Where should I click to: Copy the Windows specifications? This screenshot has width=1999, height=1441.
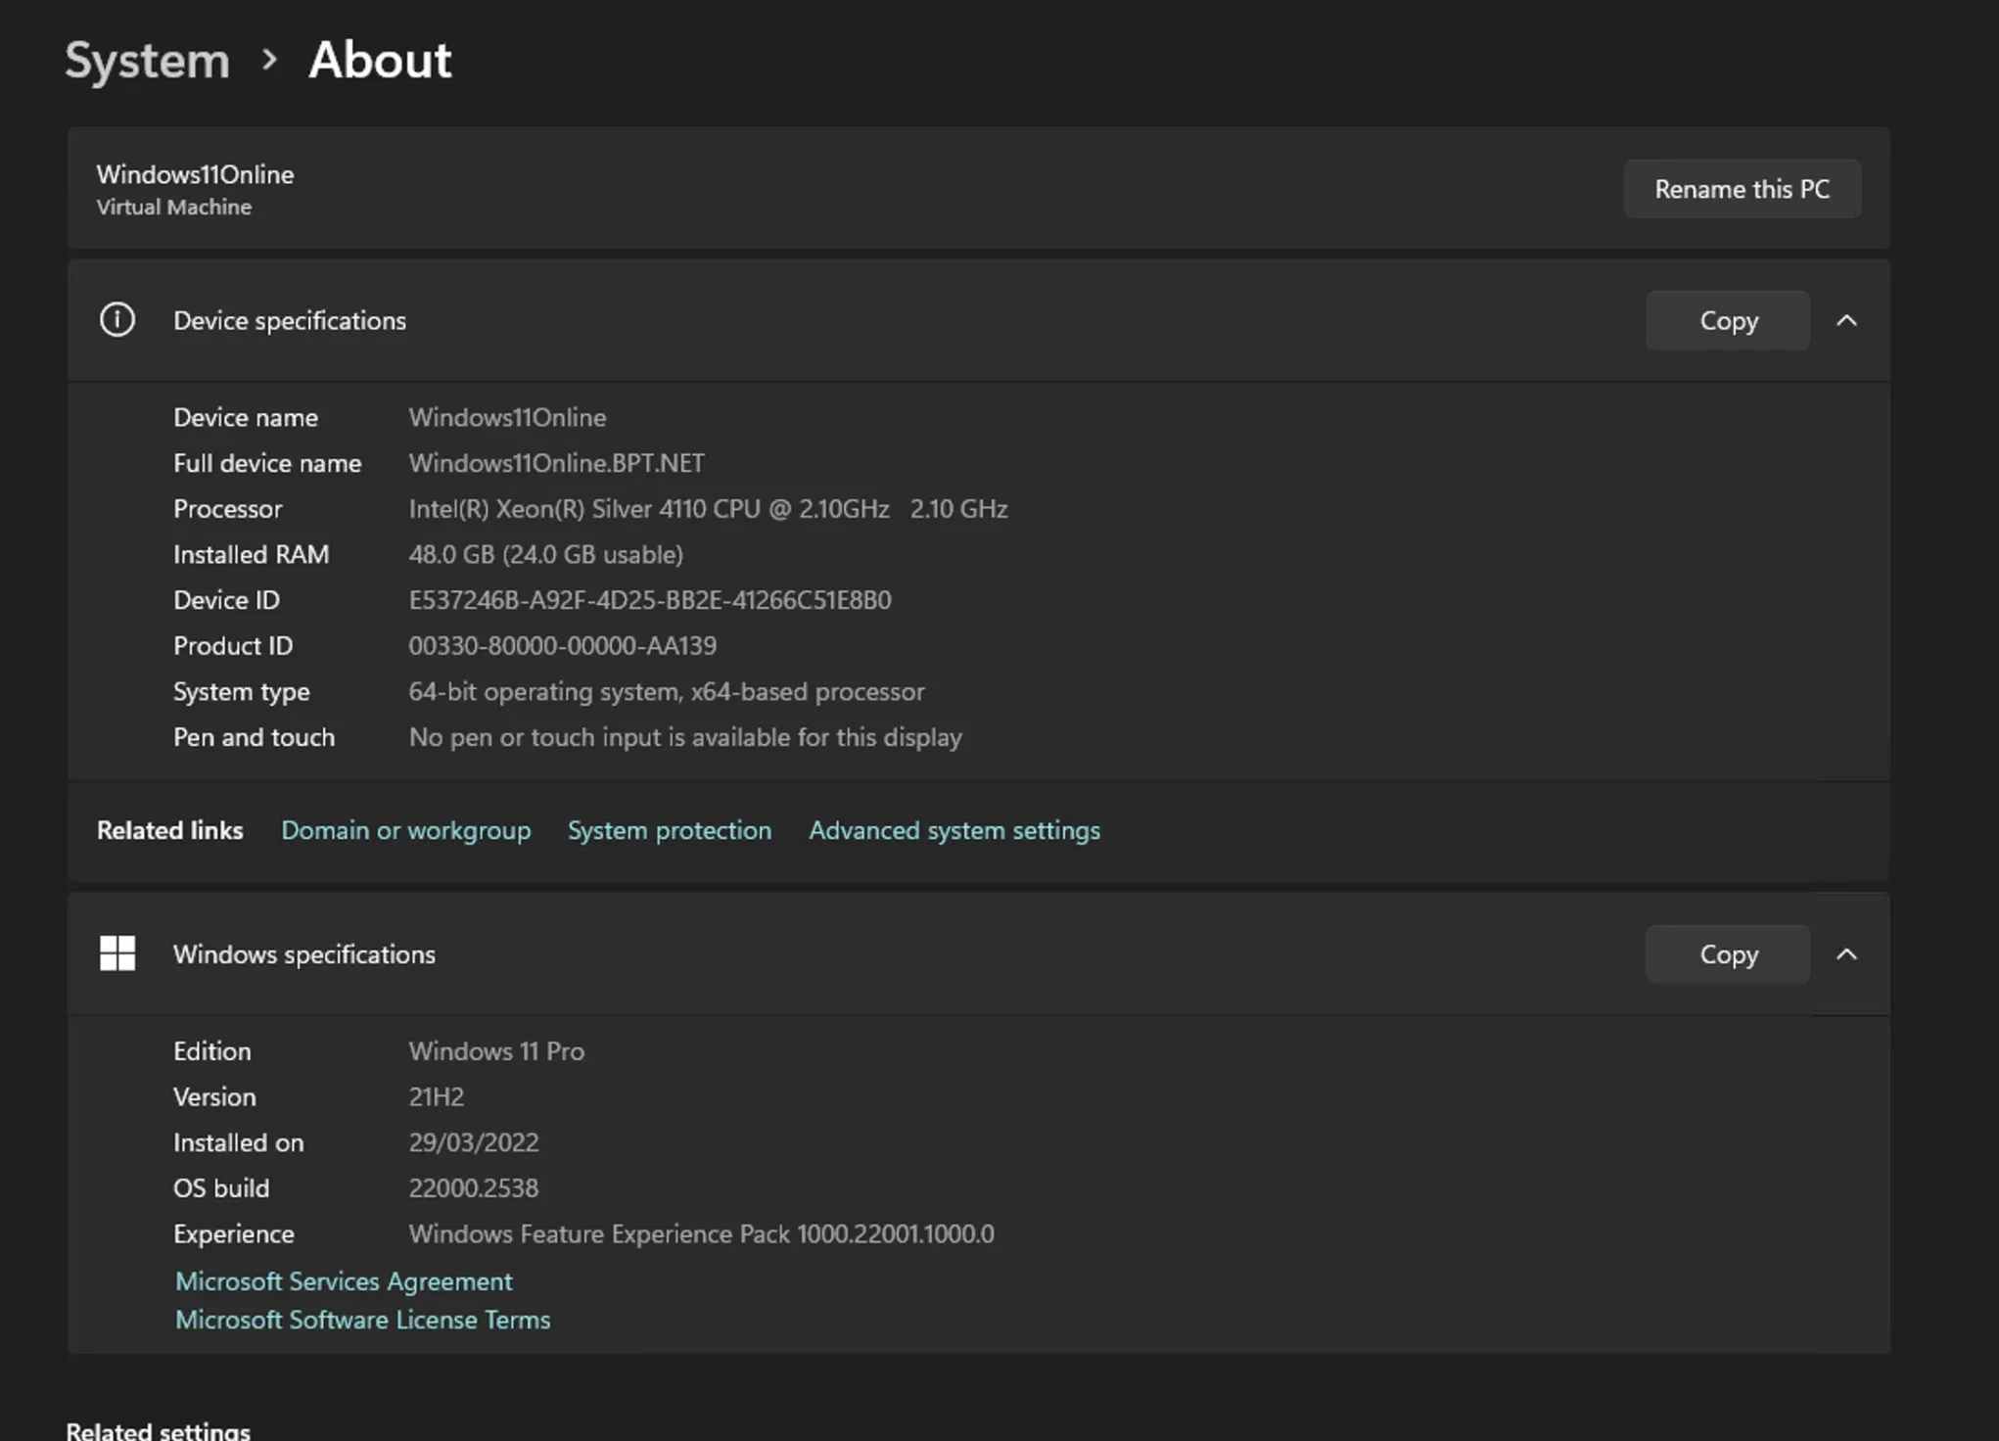click(1728, 953)
